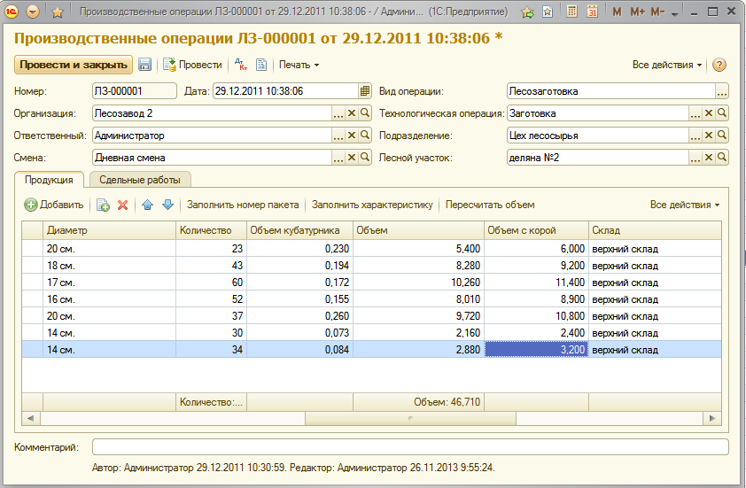The height and width of the screenshot is (488, 746).
Task: Click Провести и закрыть button
Action: tap(74, 65)
